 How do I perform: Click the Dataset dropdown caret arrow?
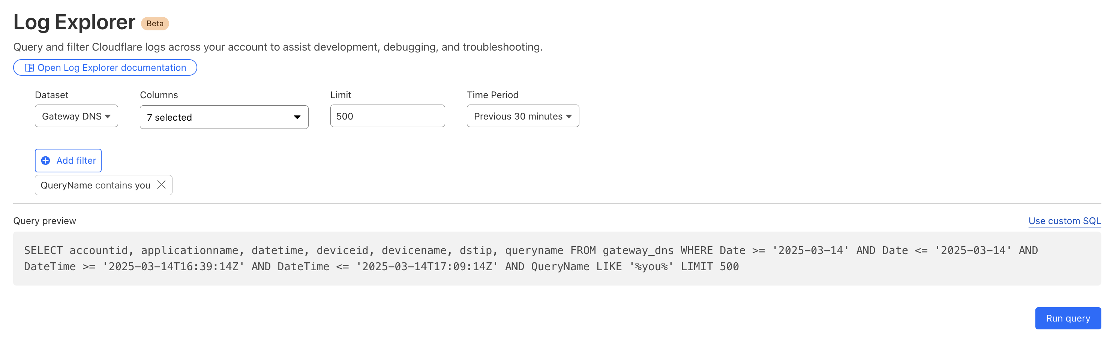coord(108,117)
